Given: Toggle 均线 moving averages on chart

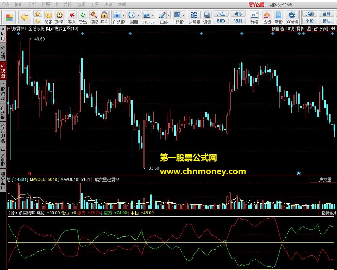Looking at the screenshot, I should pos(290,29).
